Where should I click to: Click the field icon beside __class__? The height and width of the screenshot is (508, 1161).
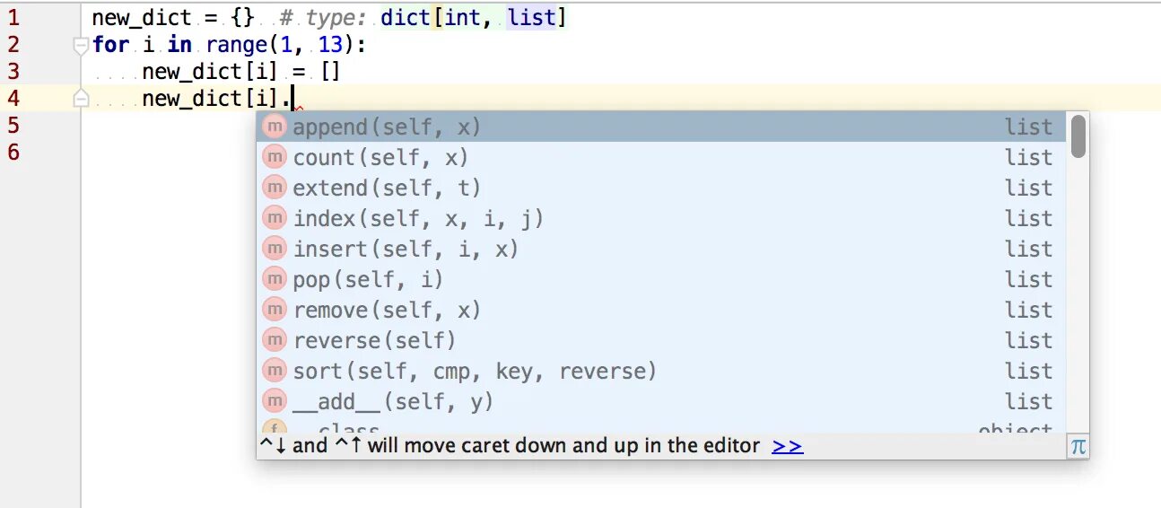click(274, 428)
